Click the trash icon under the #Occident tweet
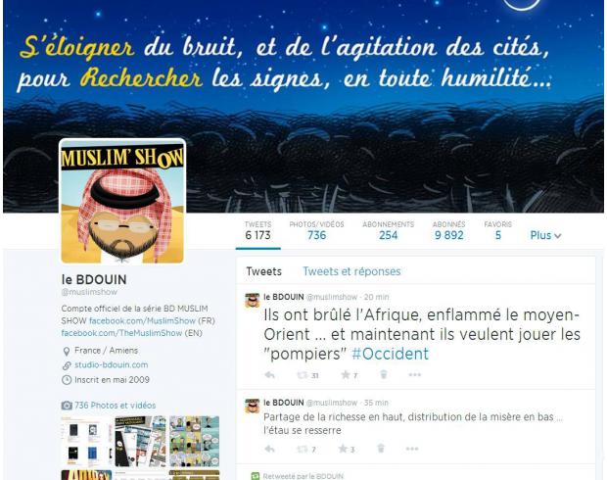This screenshot has height=480, width=607. pos(383,374)
